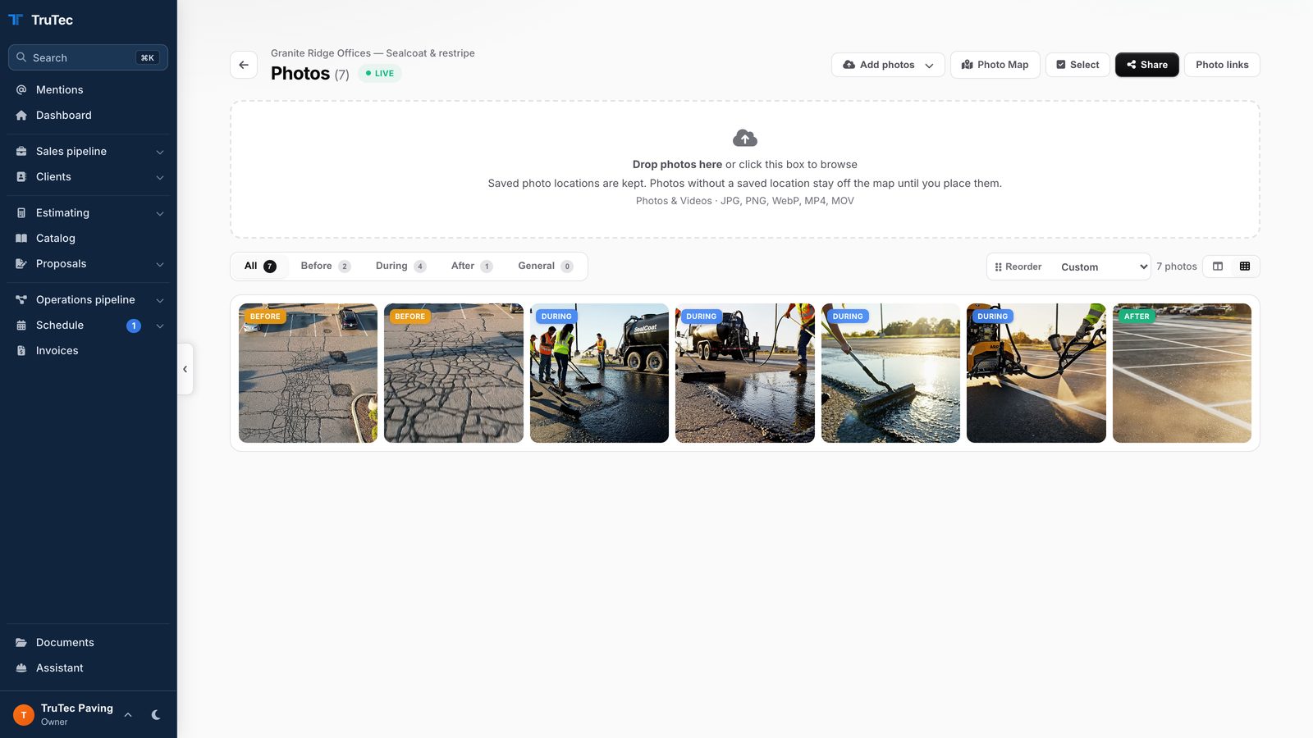This screenshot has height=738, width=1313.
Task: Open the DURING squeegee close-up photo
Action: pos(890,373)
